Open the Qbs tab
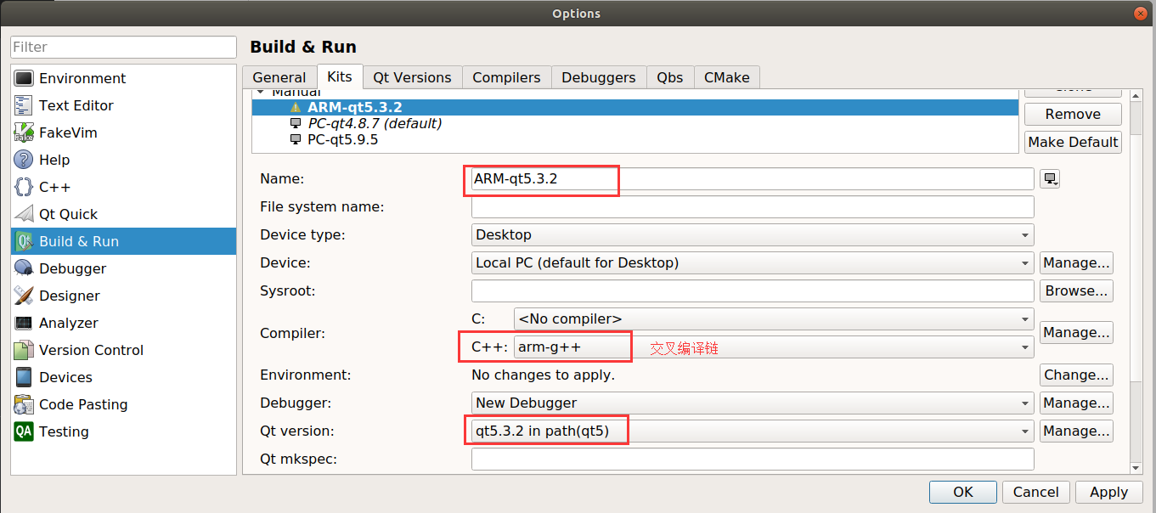Screen dimensions: 1156x513 [670, 77]
